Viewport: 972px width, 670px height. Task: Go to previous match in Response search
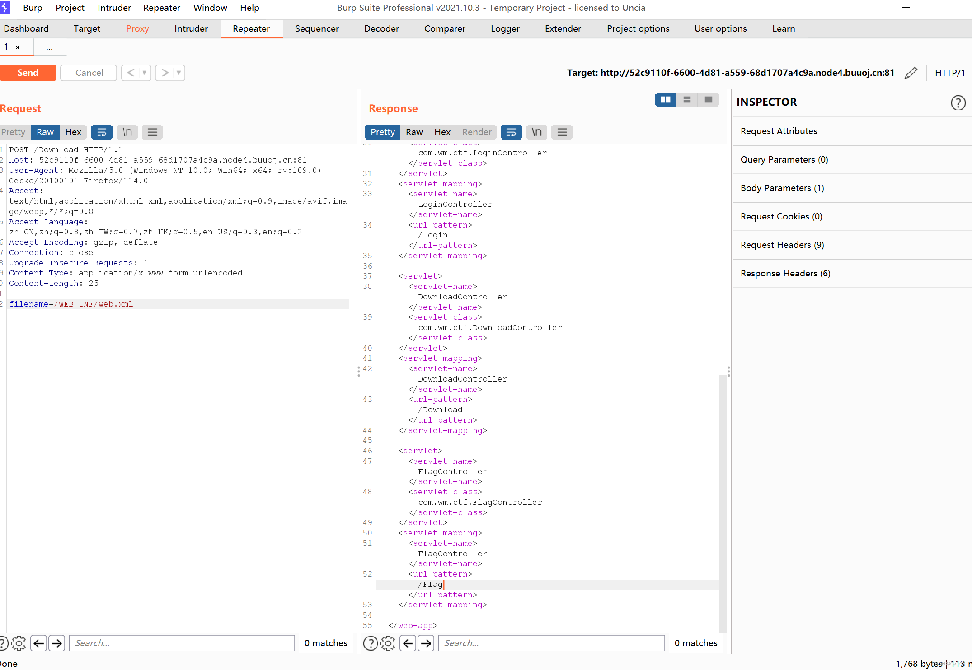(408, 642)
